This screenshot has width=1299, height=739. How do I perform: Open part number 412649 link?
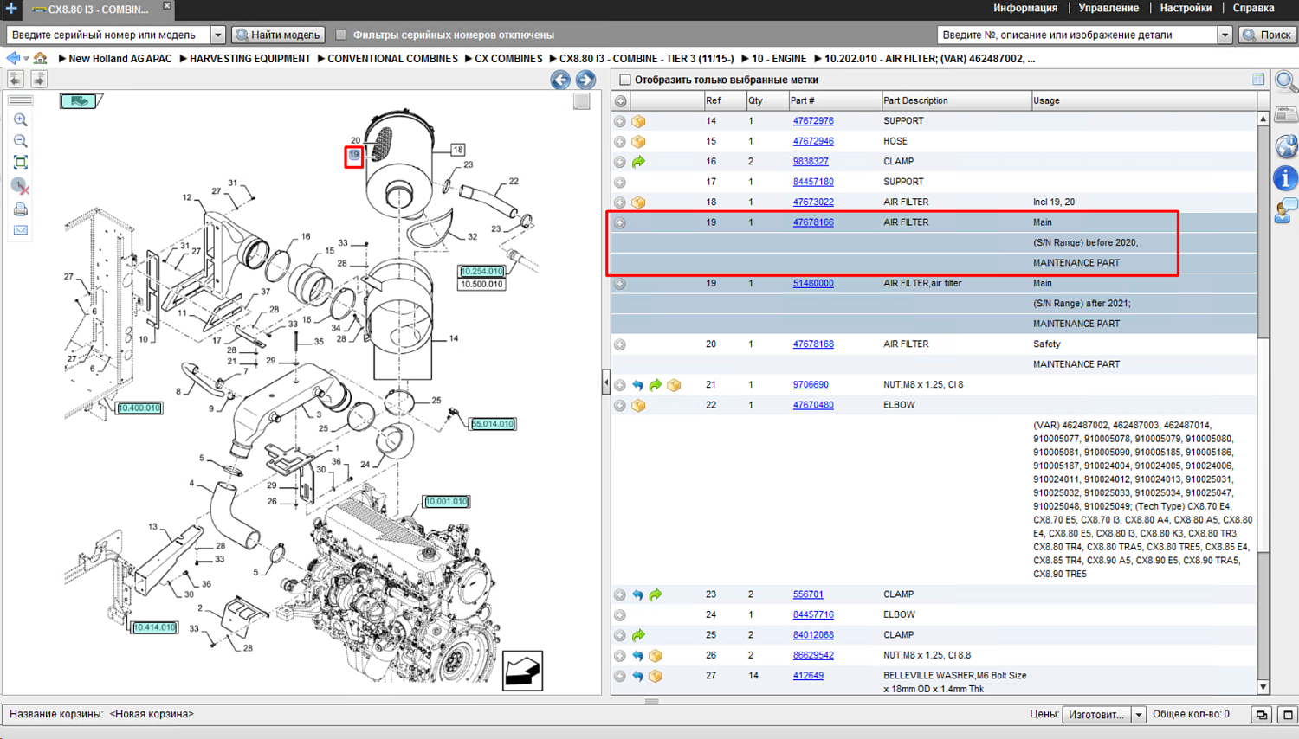coord(808,676)
